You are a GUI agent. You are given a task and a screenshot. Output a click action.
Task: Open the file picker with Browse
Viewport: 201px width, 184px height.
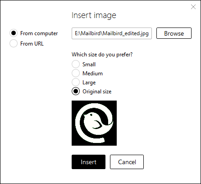pyautogui.click(x=174, y=33)
